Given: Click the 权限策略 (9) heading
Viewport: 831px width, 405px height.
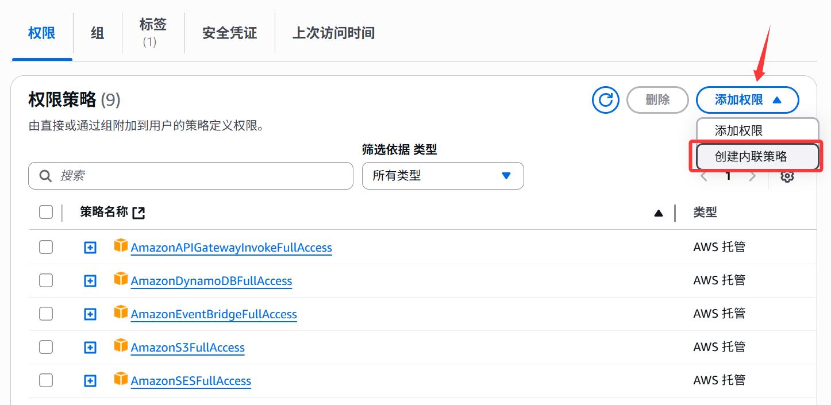Looking at the screenshot, I should coord(75,100).
